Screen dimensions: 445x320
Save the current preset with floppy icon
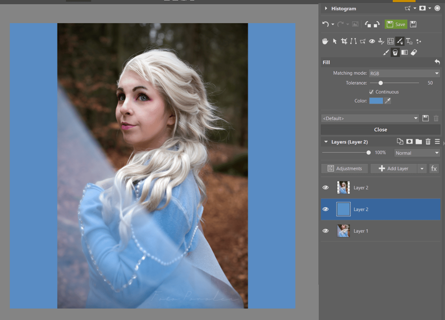click(426, 118)
